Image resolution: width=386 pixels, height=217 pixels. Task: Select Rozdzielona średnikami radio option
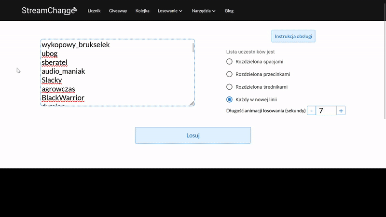230,87
